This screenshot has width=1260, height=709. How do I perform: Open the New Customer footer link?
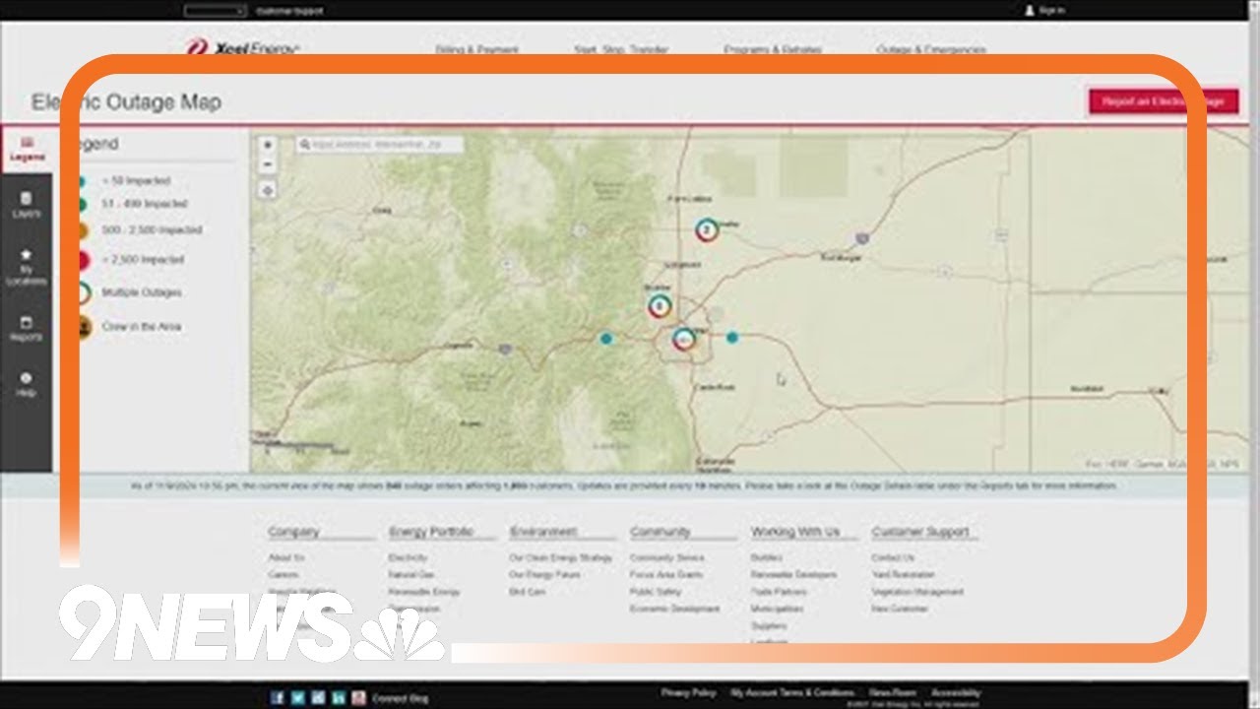pos(900,609)
